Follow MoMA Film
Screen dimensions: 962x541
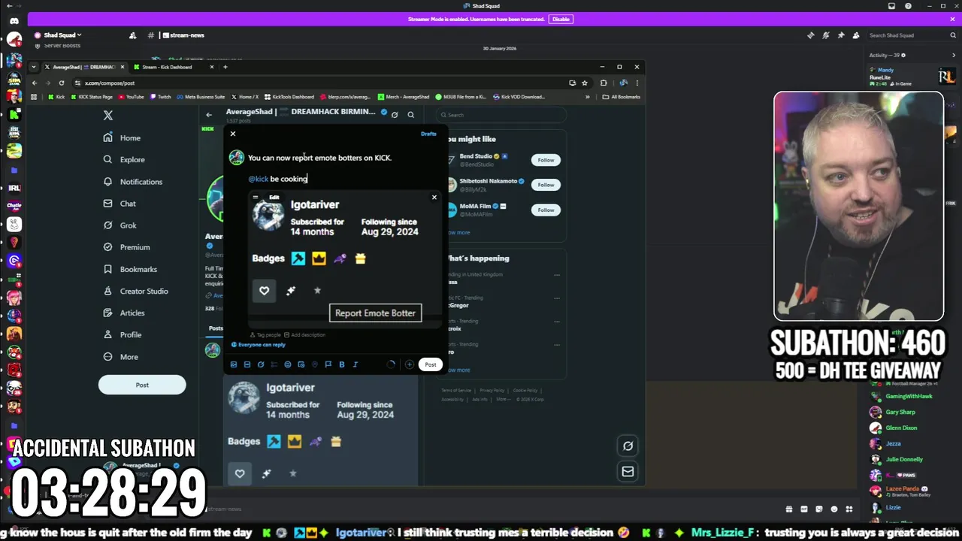[546, 210]
